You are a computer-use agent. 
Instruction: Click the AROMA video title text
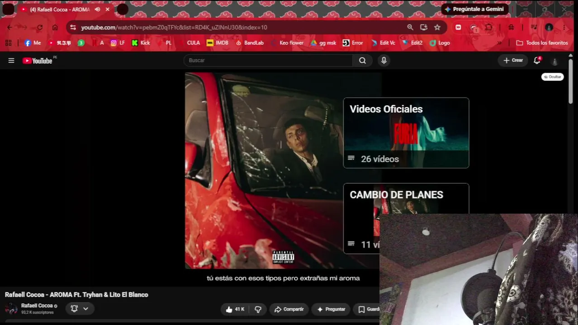[76, 295]
